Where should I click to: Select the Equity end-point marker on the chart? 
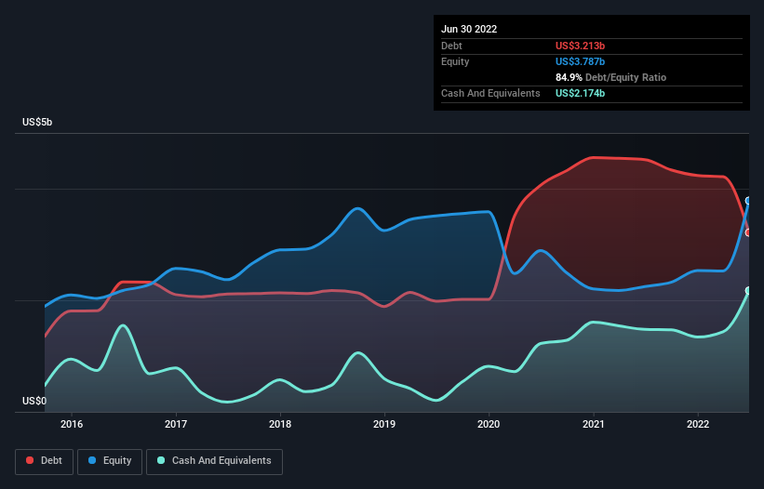tap(748, 201)
